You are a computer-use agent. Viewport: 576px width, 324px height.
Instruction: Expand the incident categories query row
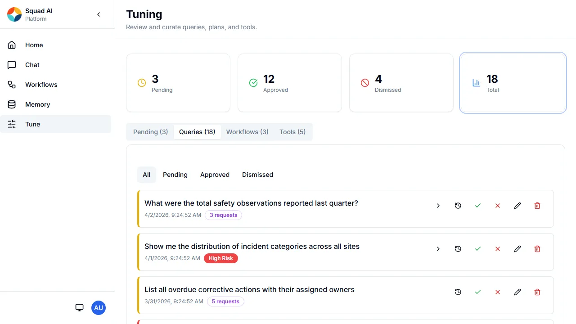[x=438, y=249]
